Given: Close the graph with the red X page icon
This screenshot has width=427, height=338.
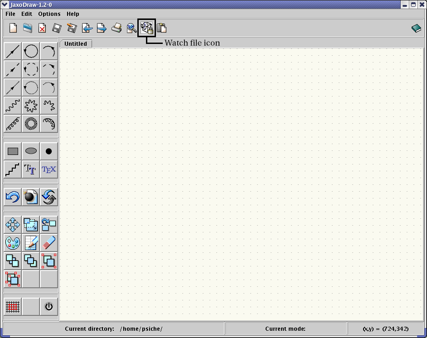Looking at the screenshot, I should [x=42, y=28].
